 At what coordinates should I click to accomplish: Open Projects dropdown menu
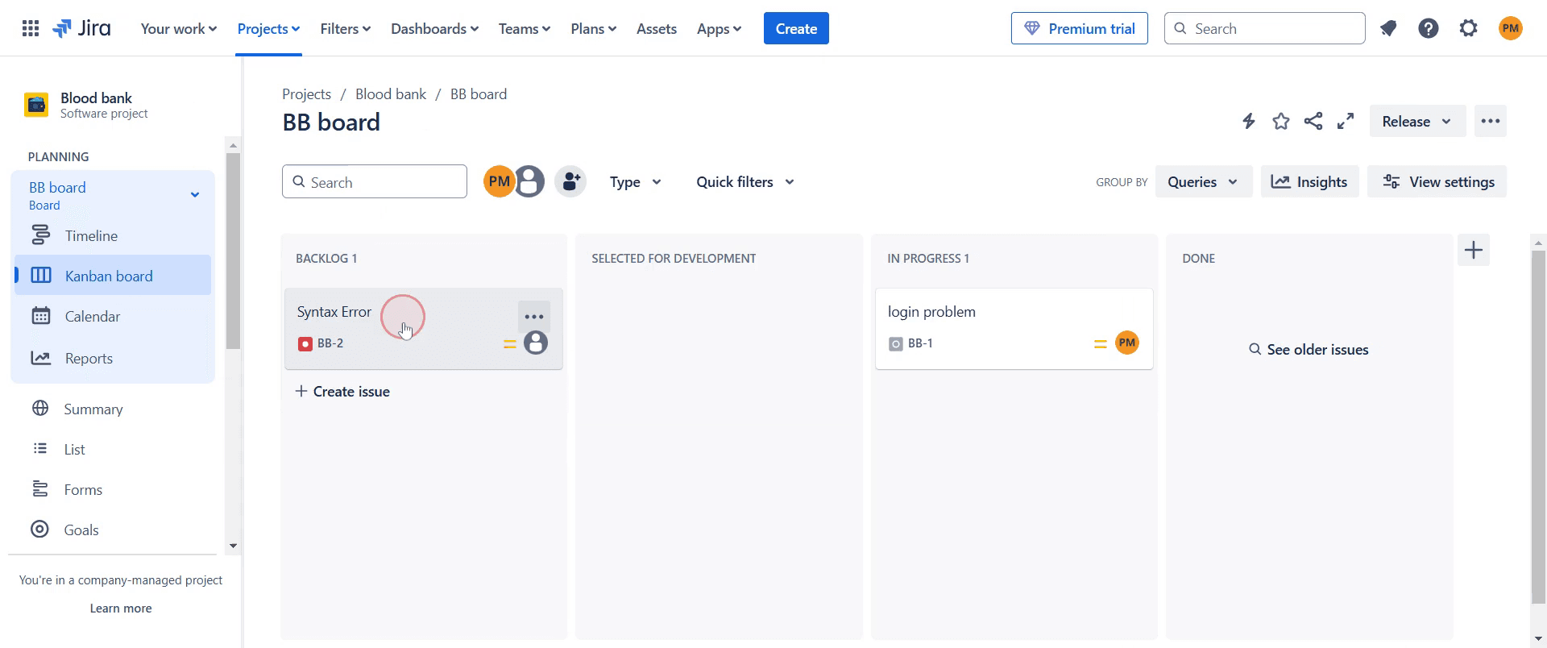coord(268,29)
